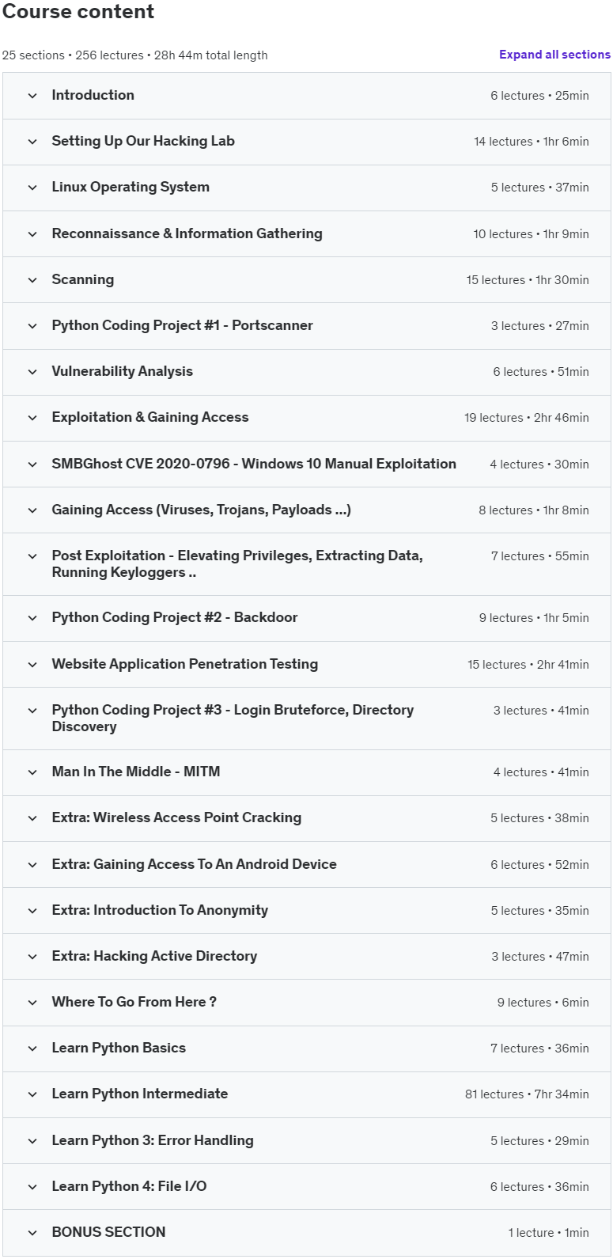
Task: Click '15 lectures • 2hr 41min' duration text
Action: [528, 665]
